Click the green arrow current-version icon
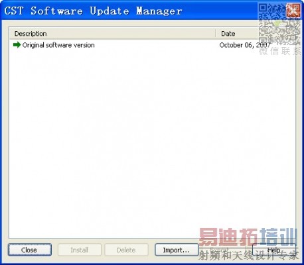Screen dimensions: 304x265 (x=17, y=45)
